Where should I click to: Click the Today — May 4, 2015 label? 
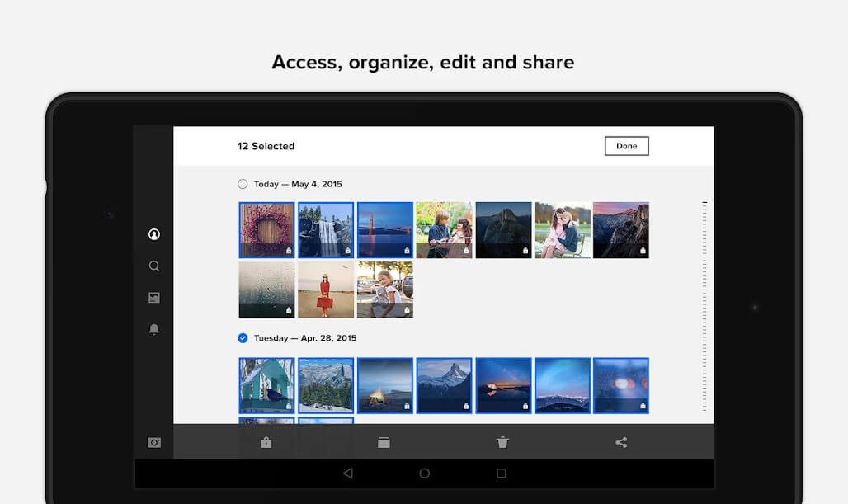click(298, 184)
